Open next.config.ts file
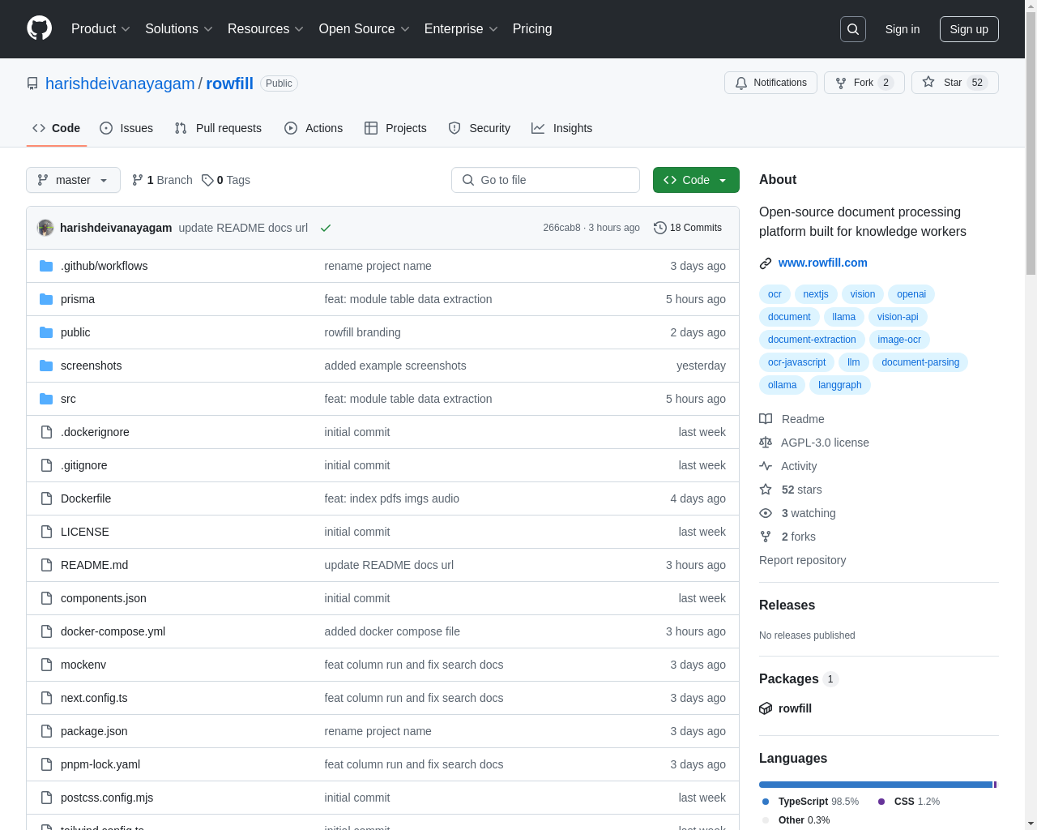The height and width of the screenshot is (830, 1037). [94, 698]
